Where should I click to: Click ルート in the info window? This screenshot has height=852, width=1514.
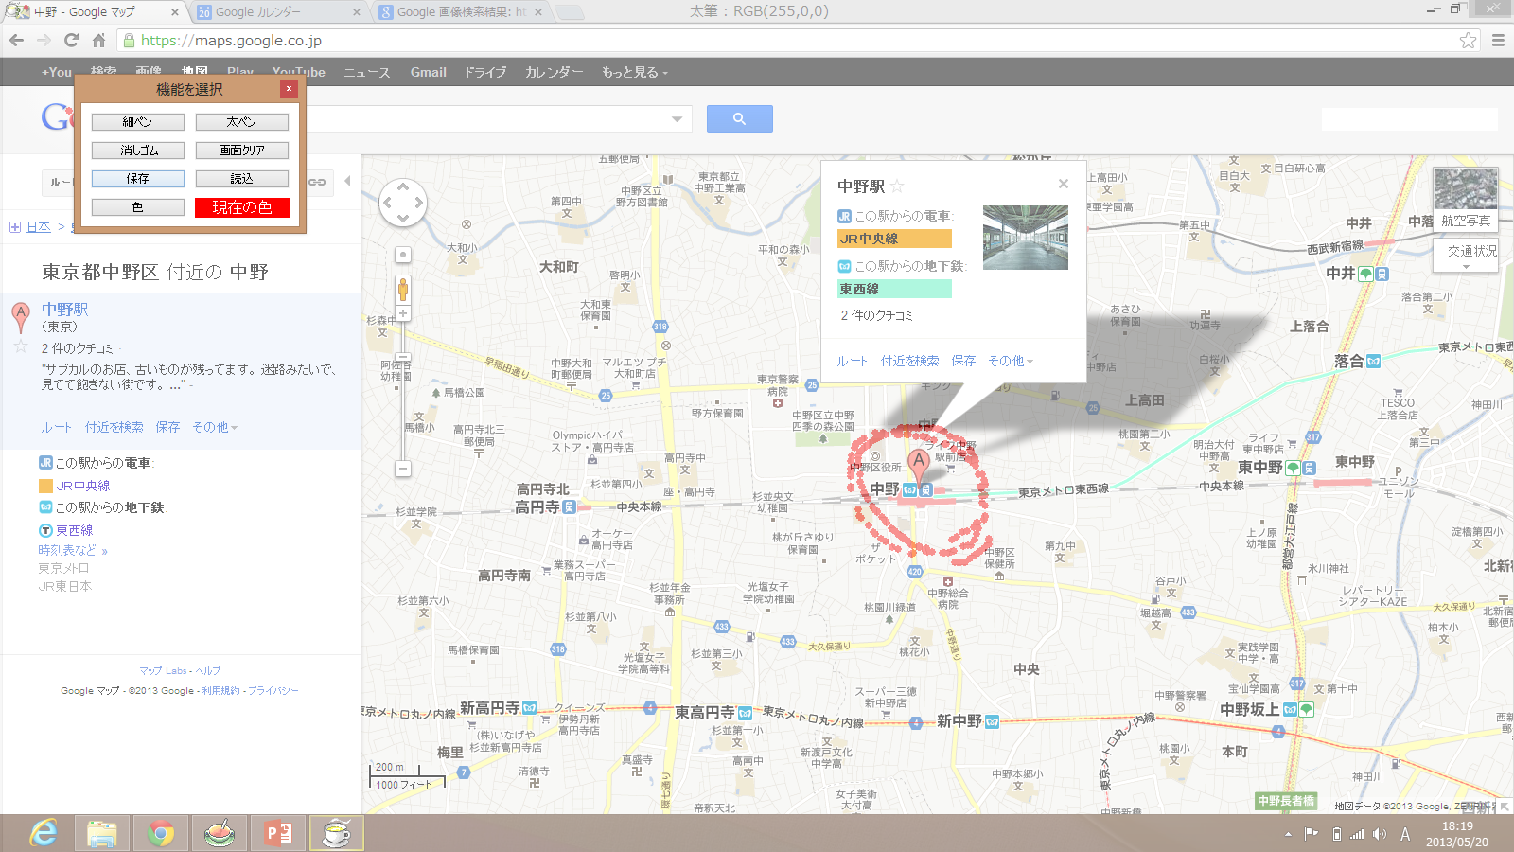point(852,361)
